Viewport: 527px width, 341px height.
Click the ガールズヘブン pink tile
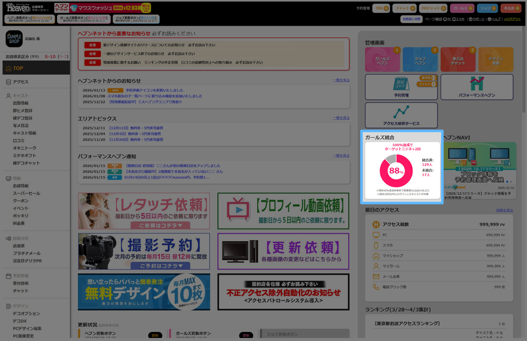382,60
